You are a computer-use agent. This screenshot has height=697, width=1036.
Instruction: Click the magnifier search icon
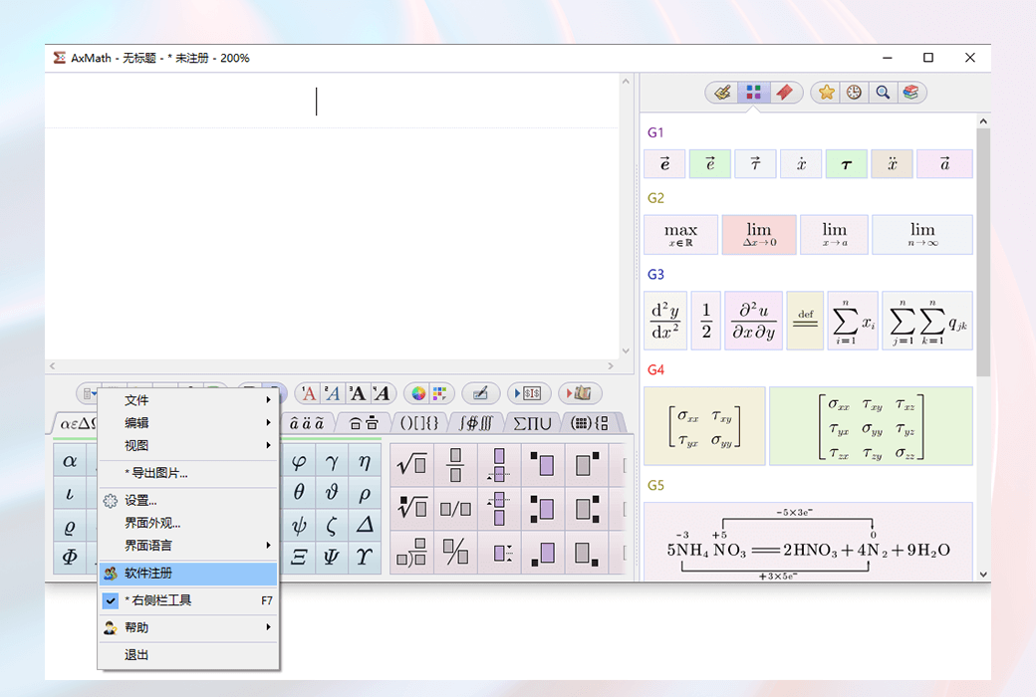pyautogui.click(x=882, y=93)
